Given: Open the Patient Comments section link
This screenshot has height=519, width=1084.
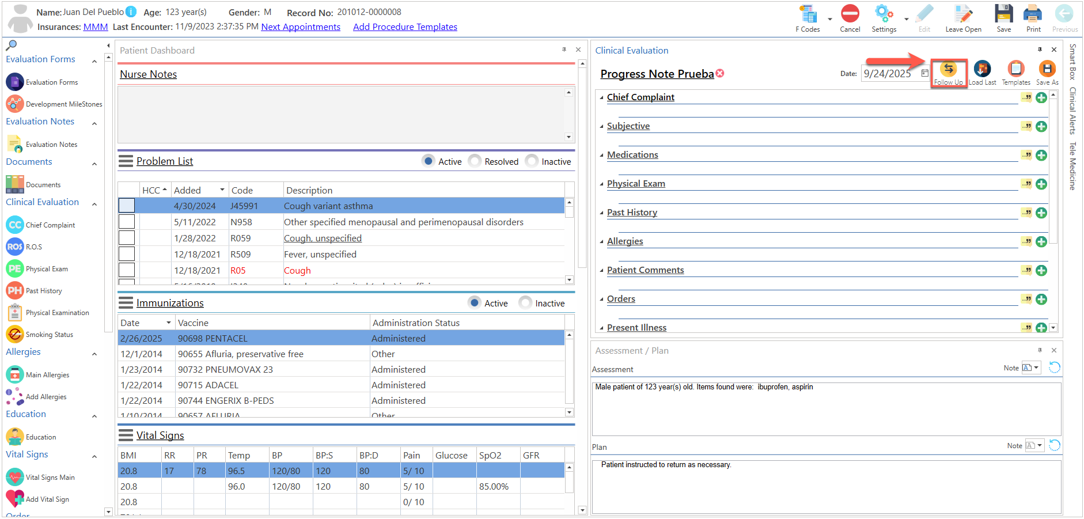Looking at the screenshot, I should [x=645, y=270].
